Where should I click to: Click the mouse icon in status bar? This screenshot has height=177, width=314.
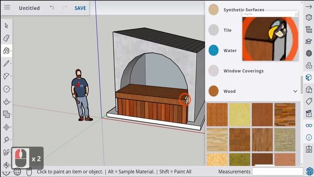click(x=29, y=172)
